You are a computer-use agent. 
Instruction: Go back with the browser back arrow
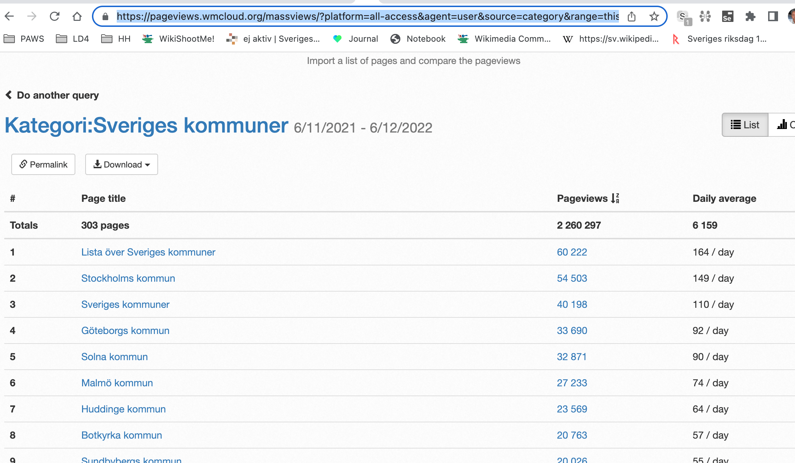coord(10,16)
